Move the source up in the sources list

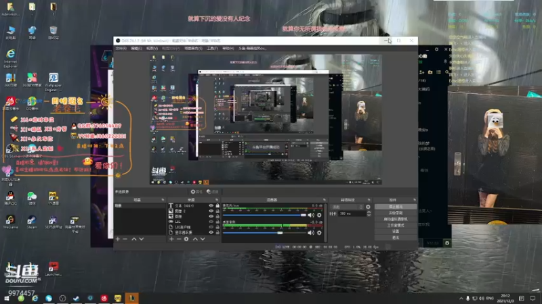click(195, 239)
